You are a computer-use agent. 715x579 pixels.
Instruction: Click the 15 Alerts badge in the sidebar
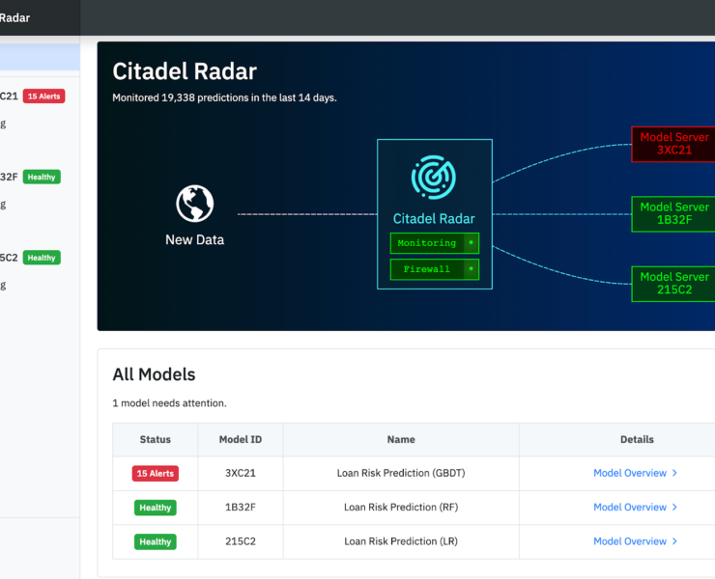pos(43,96)
